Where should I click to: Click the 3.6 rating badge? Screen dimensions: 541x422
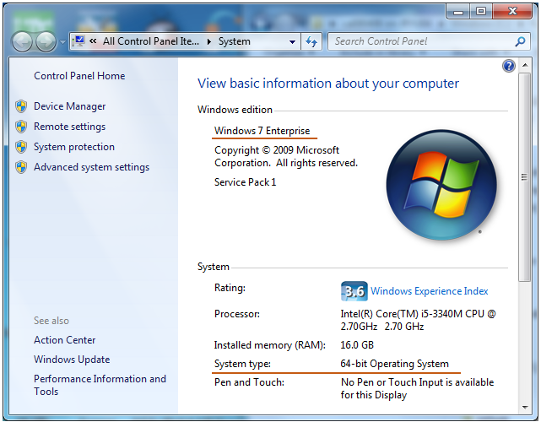point(354,291)
